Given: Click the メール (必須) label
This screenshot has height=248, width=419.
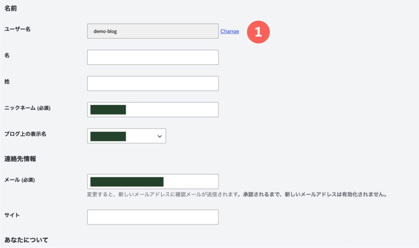Looking at the screenshot, I should [20, 180].
